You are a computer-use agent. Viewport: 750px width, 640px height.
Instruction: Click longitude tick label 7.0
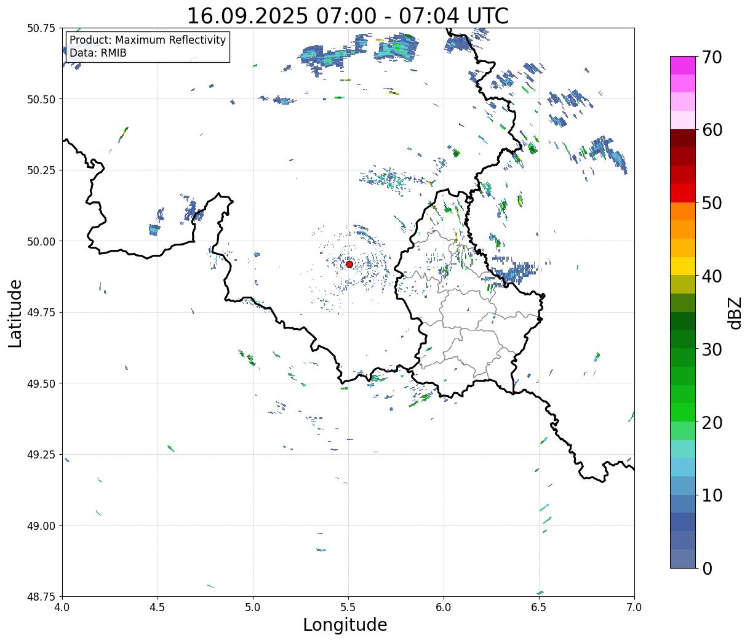coord(634,607)
